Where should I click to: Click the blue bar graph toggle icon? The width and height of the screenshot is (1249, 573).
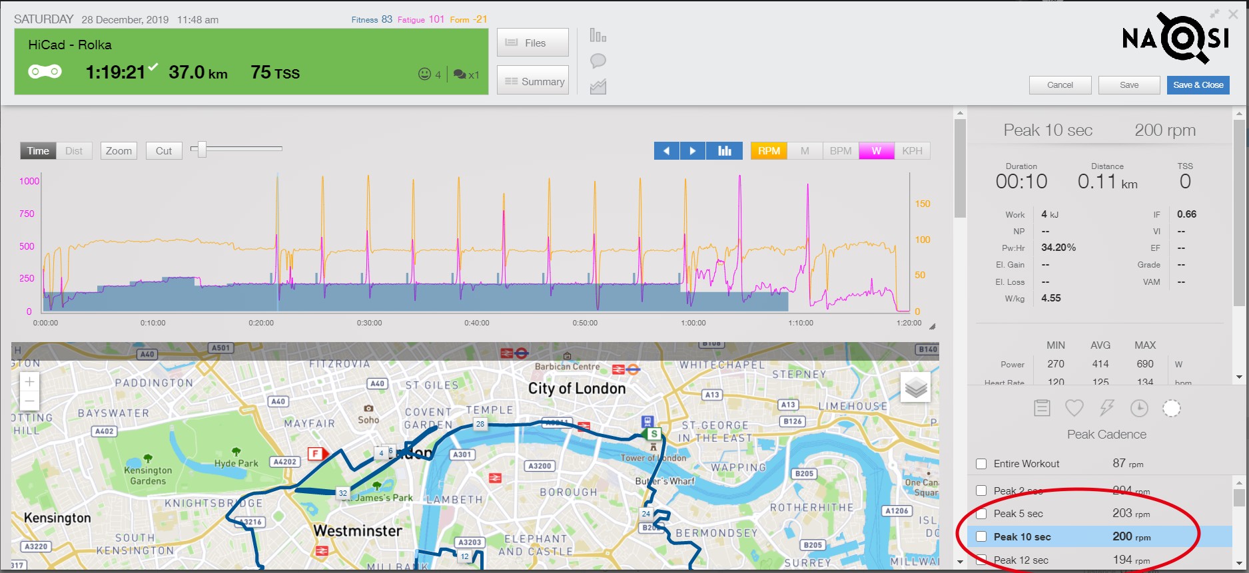click(x=724, y=151)
